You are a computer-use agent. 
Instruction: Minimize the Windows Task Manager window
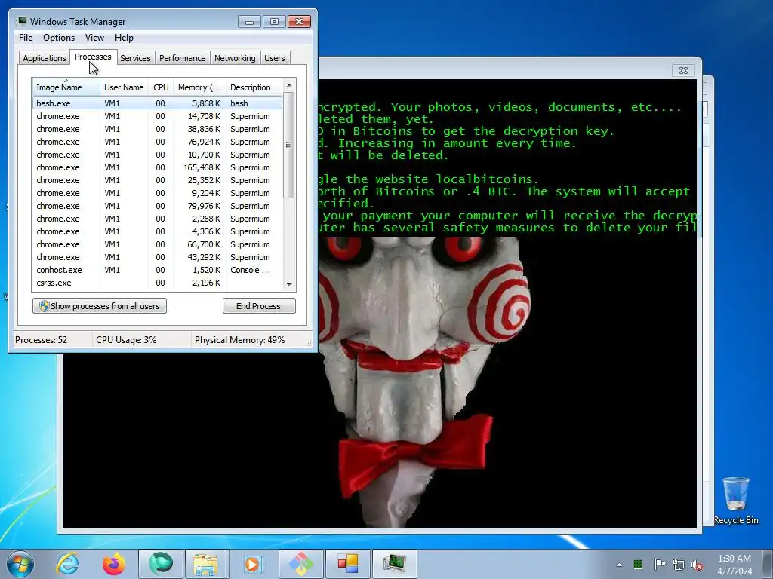(x=249, y=22)
